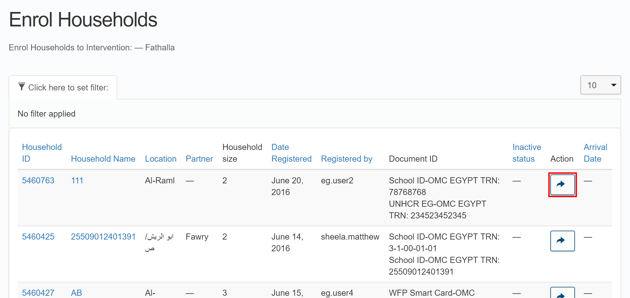Open the page size dropdown showing 10
Image resolution: width=630 pixels, height=298 pixels.
click(x=600, y=85)
